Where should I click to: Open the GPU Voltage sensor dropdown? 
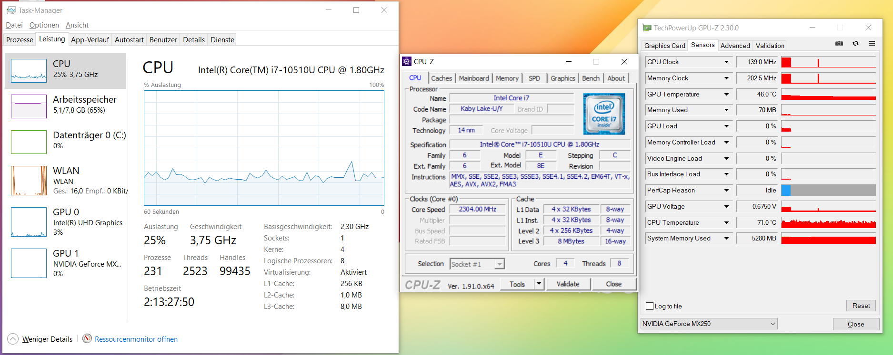[726, 206]
